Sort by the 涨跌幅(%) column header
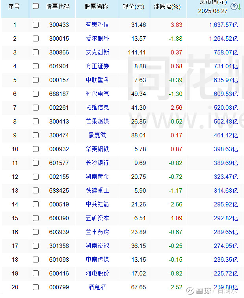Image resolution: width=244 pixels, height=298 pixels. (167, 7)
